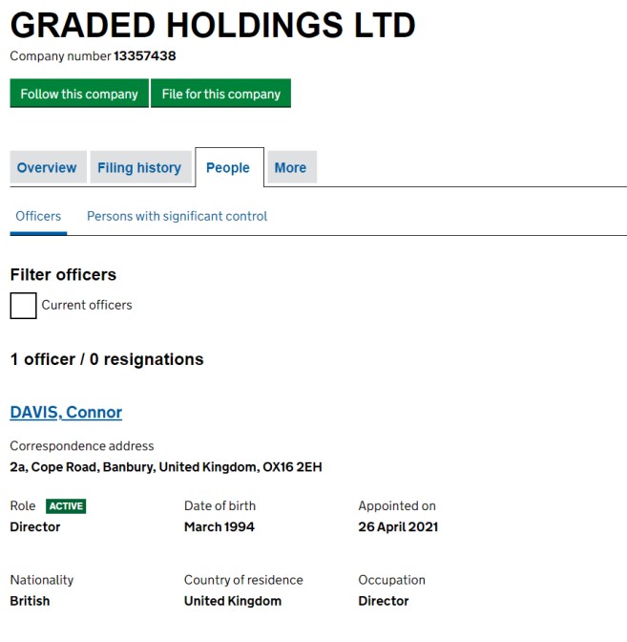The image size is (627, 642).
Task: Open the Overview tab
Action: [x=49, y=167]
